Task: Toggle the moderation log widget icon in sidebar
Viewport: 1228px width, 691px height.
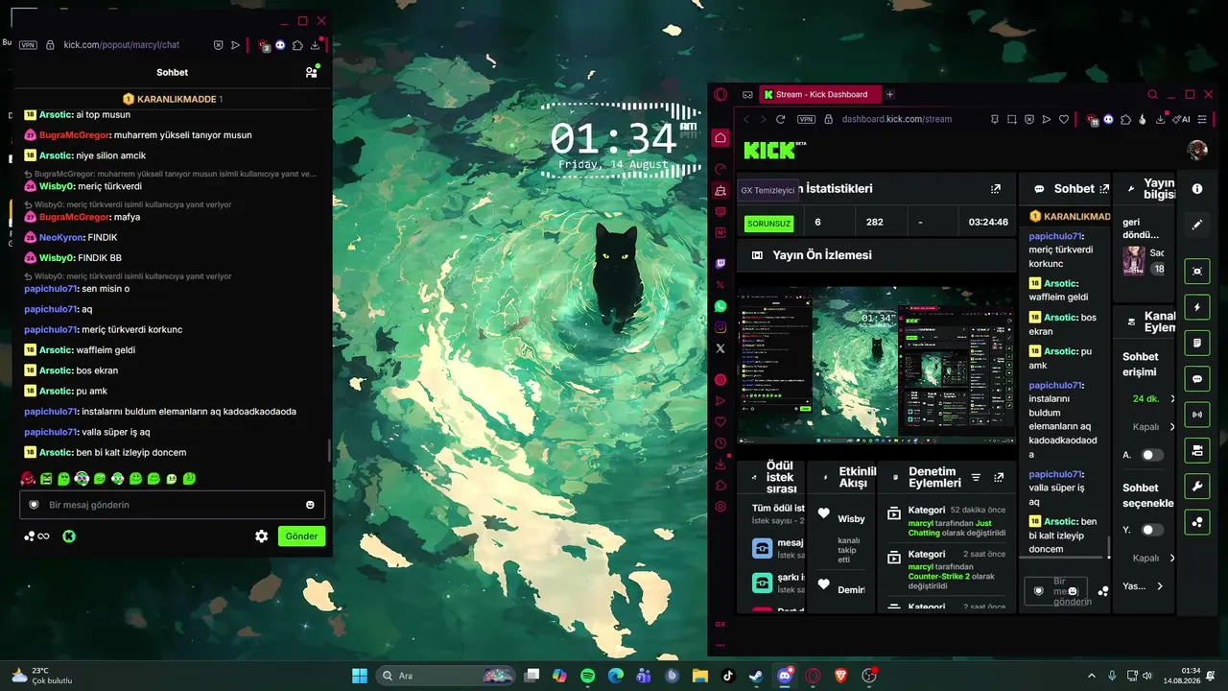Action: (x=1197, y=343)
